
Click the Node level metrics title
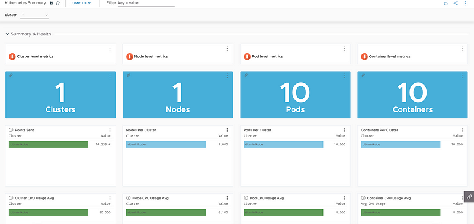(x=151, y=56)
